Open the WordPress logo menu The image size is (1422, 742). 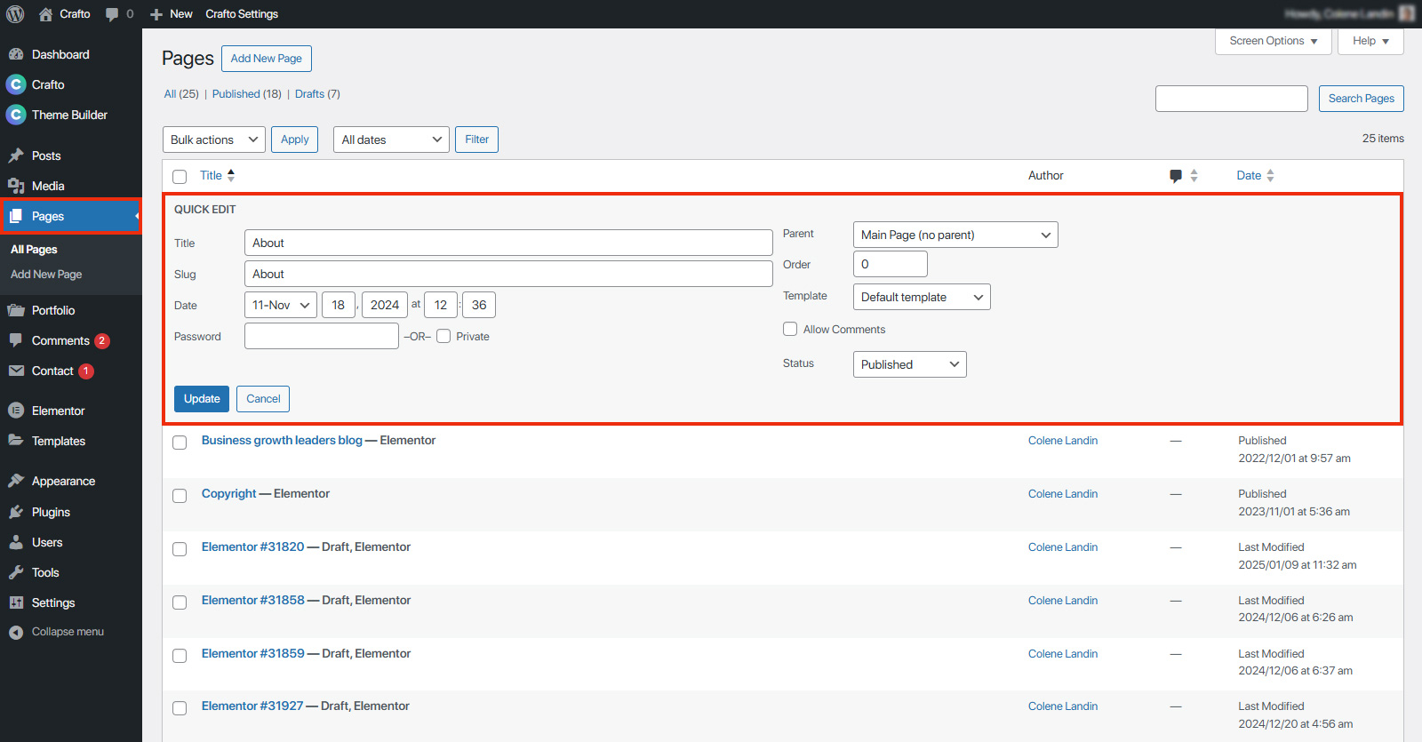pos(15,14)
